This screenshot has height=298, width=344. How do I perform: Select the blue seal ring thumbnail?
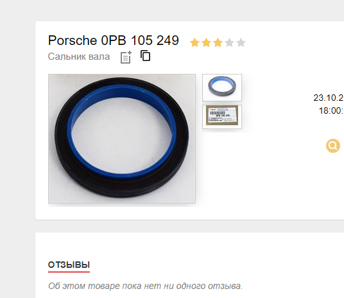[222, 87]
